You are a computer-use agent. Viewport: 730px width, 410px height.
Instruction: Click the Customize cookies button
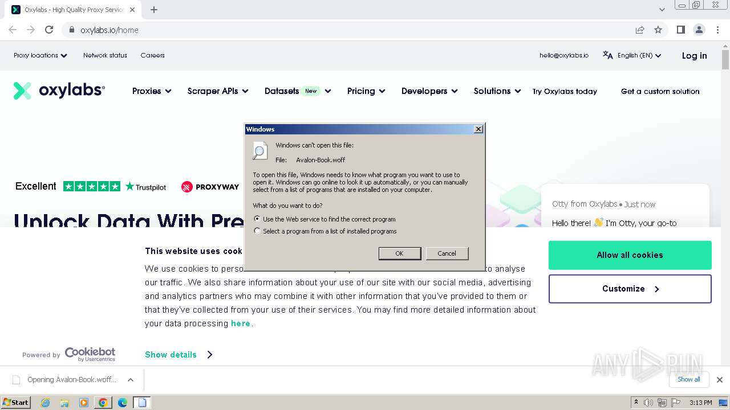[x=630, y=289]
